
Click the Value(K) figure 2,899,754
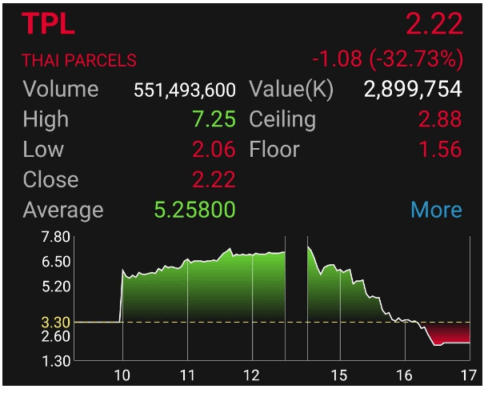pos(413,89)
